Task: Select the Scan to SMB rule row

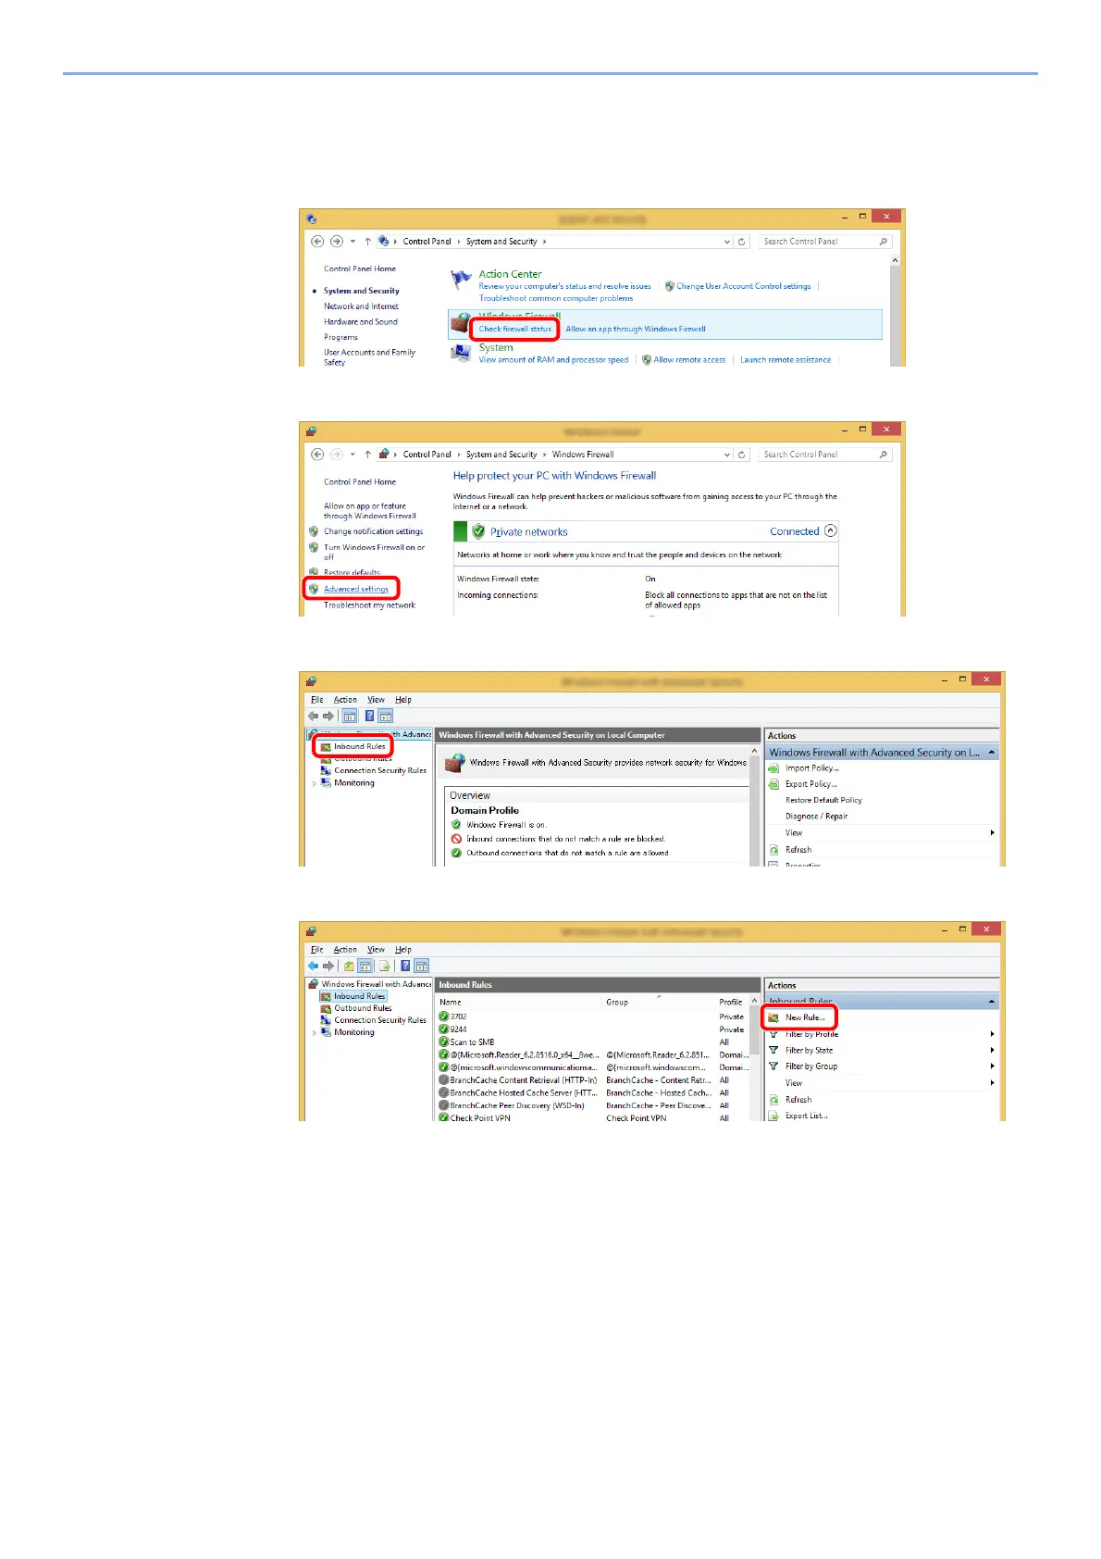Action: 592,1042
